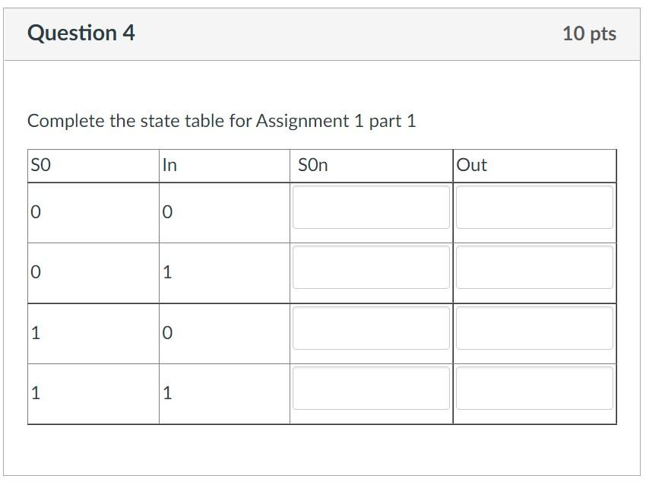
Task: Click the instruction text about Assignment 1 part 1
Action: coord(220,120)
